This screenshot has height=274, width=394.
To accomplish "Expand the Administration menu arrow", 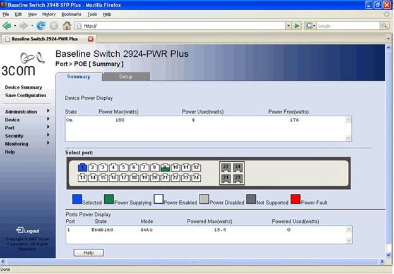I will (x=48, y=110).
